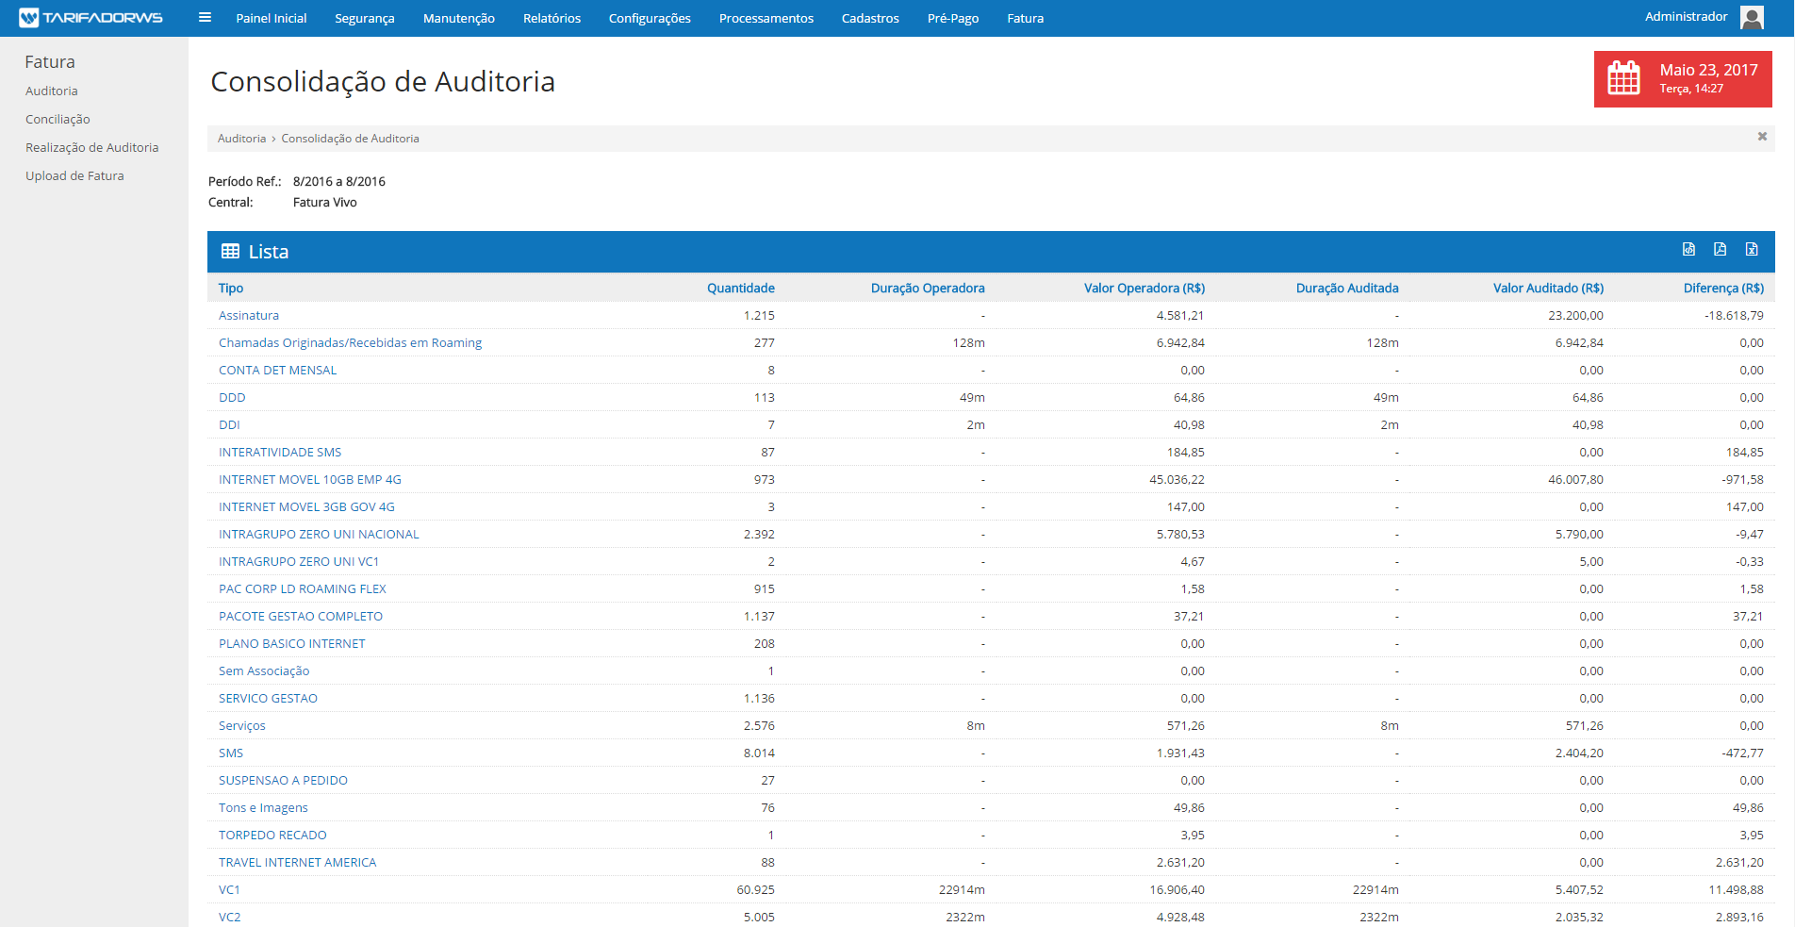Open the Sem Associação link
Image resolution: width=1795 pixels, height=927 pixels.
point(264,670)
